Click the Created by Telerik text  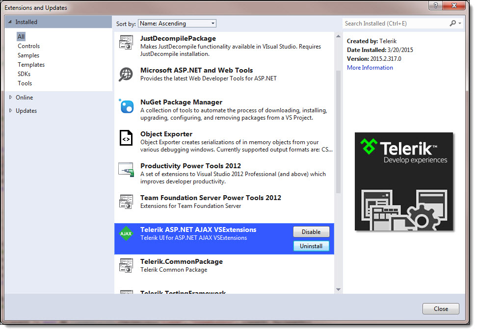coord(372,41)
